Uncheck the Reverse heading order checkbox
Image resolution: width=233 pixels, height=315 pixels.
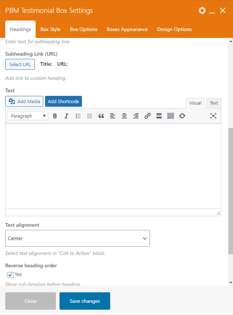10,275
